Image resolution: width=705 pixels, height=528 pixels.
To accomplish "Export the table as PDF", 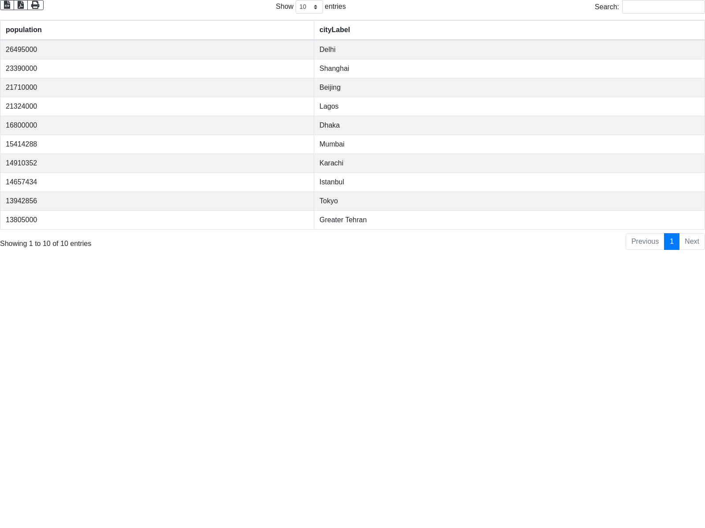I will pos(21,5).
